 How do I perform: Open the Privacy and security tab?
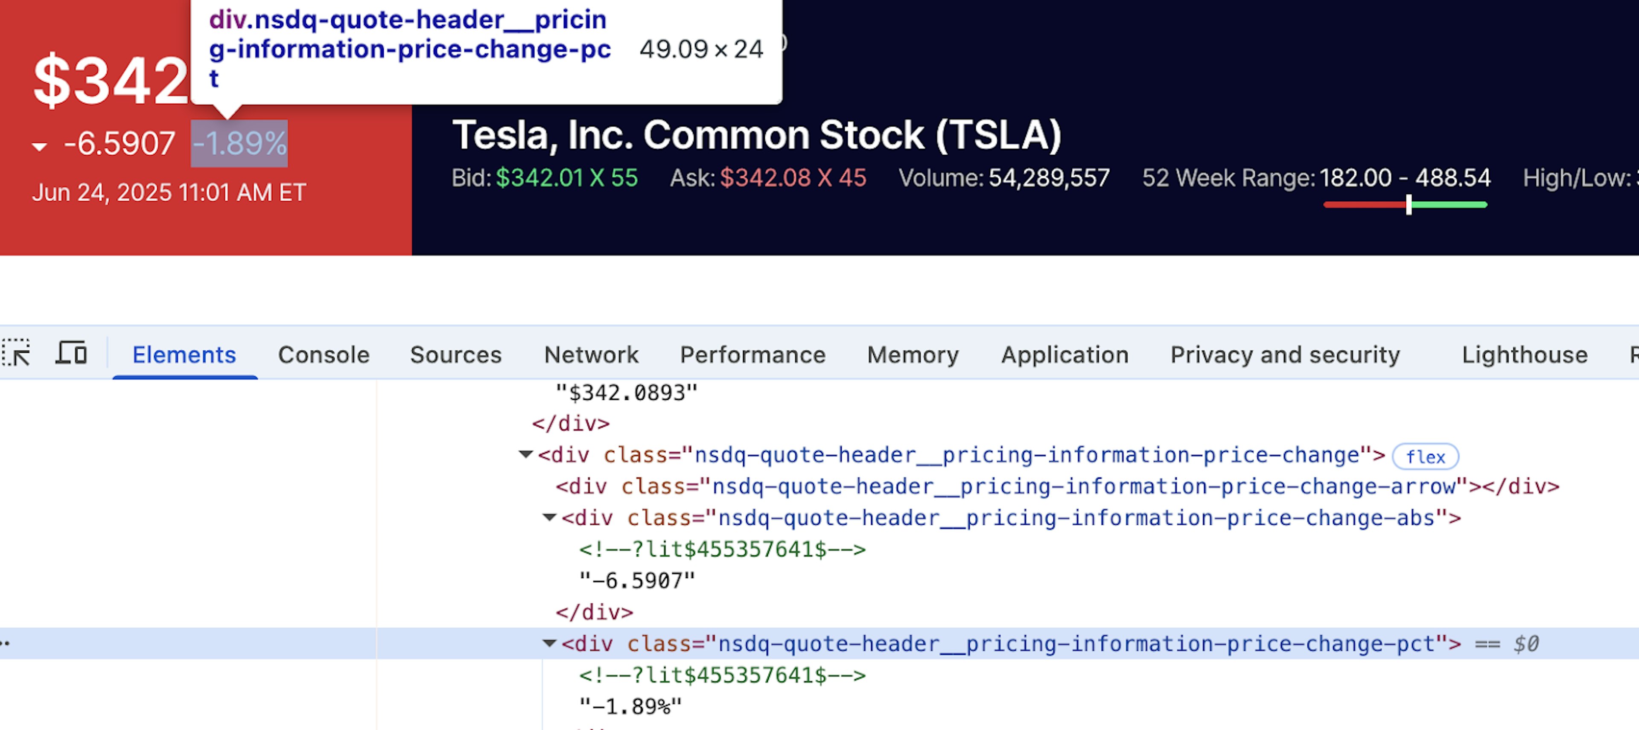click(x=1285, y=354)
